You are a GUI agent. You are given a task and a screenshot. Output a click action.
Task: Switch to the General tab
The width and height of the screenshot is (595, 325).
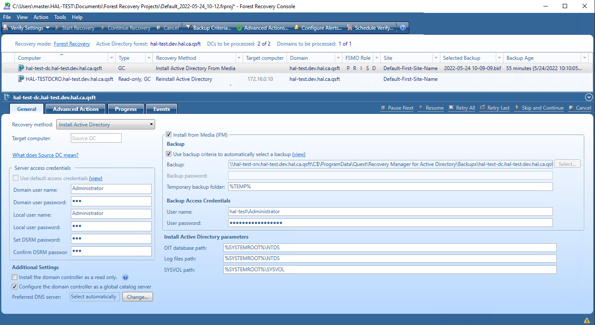coord(27,109)
